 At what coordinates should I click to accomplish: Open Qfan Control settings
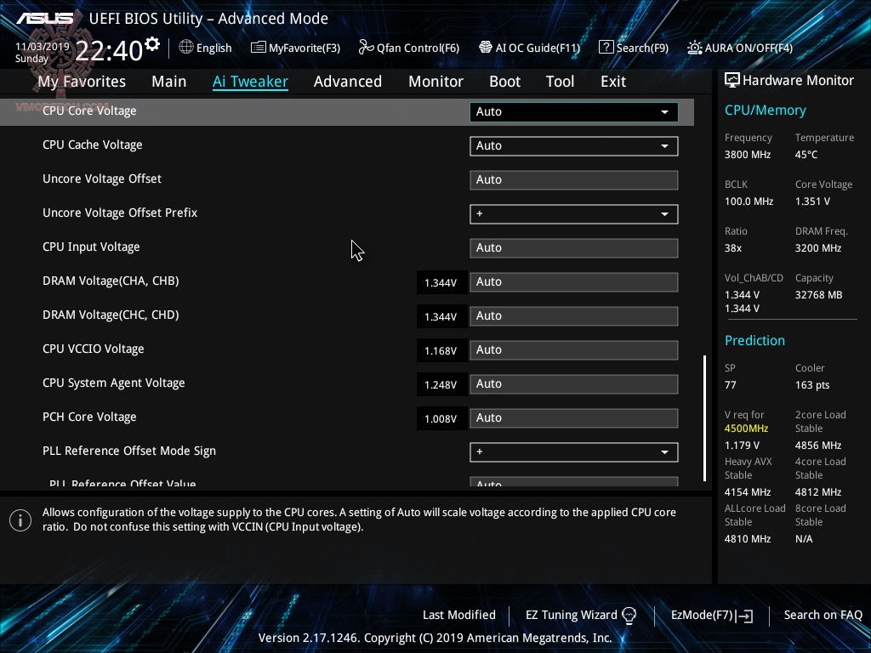pos(408,48)
